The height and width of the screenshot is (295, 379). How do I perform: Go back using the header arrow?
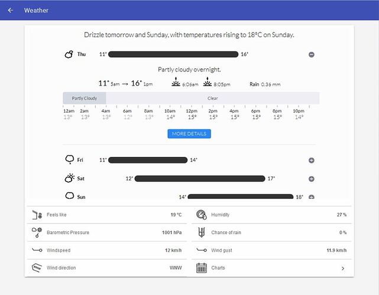[11, 11]
